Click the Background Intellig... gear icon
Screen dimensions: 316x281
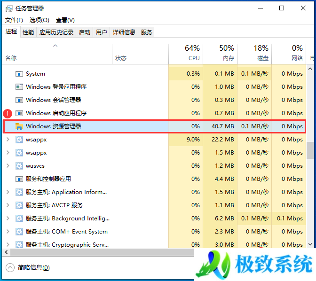[x=19, y=219]
